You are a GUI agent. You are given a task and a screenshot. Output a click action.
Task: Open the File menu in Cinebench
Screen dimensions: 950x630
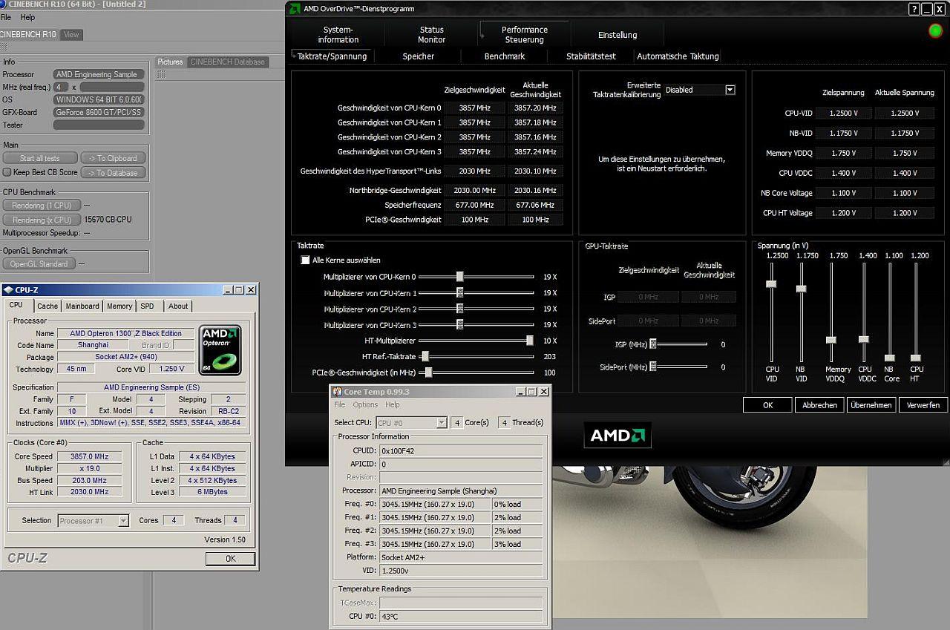6,17
